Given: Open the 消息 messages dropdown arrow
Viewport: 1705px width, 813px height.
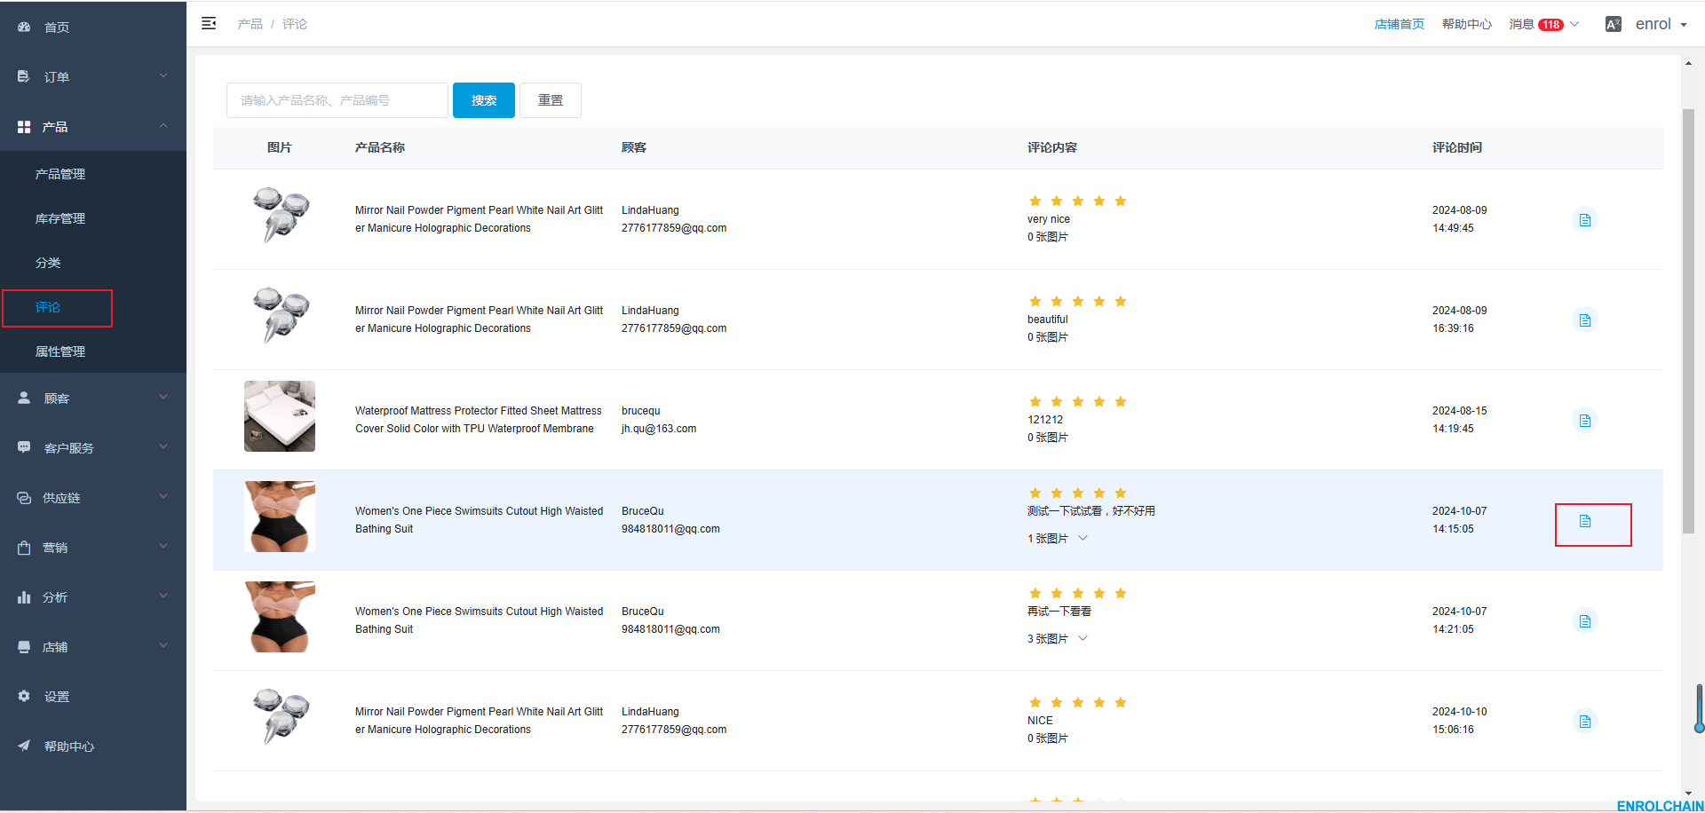Looking at the screenshot, I should (1574, 24).
